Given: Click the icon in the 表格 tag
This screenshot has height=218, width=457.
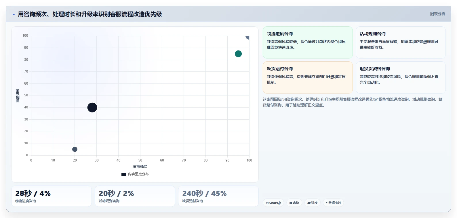Looking at the screenshot, I should 291,203.
